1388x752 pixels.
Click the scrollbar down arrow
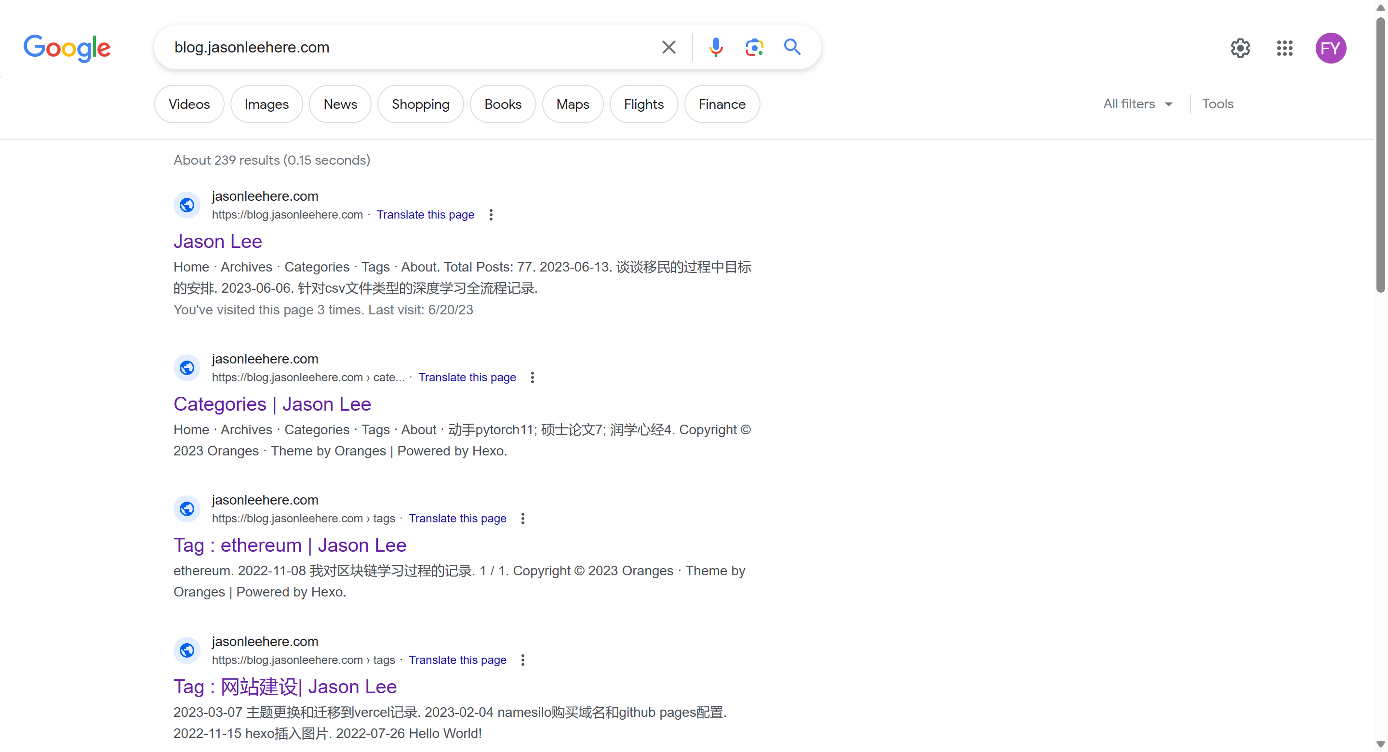(x=1380, y=744)
